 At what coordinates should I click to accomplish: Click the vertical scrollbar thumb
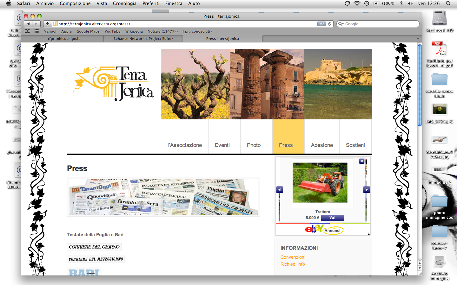point(420,85)
